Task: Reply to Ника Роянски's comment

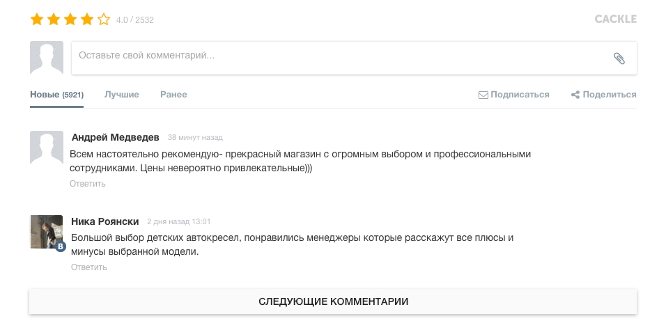Action: tap(88, 267)
